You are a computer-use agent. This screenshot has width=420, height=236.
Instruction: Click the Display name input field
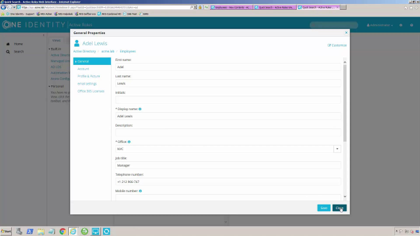(x=228, y=116)
